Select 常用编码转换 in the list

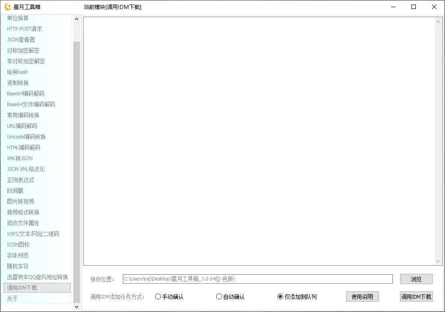pyautogui.click(x=23, y=115)
